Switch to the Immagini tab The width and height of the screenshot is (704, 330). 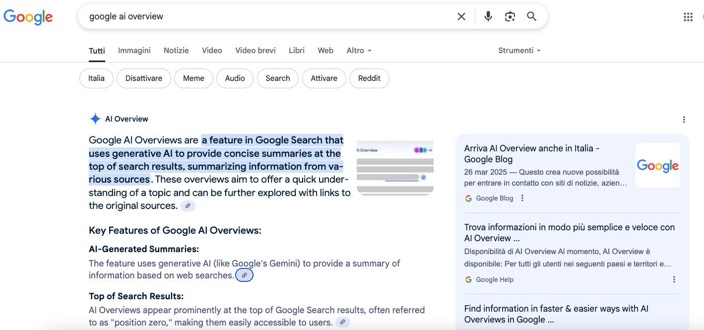(134, 51)
